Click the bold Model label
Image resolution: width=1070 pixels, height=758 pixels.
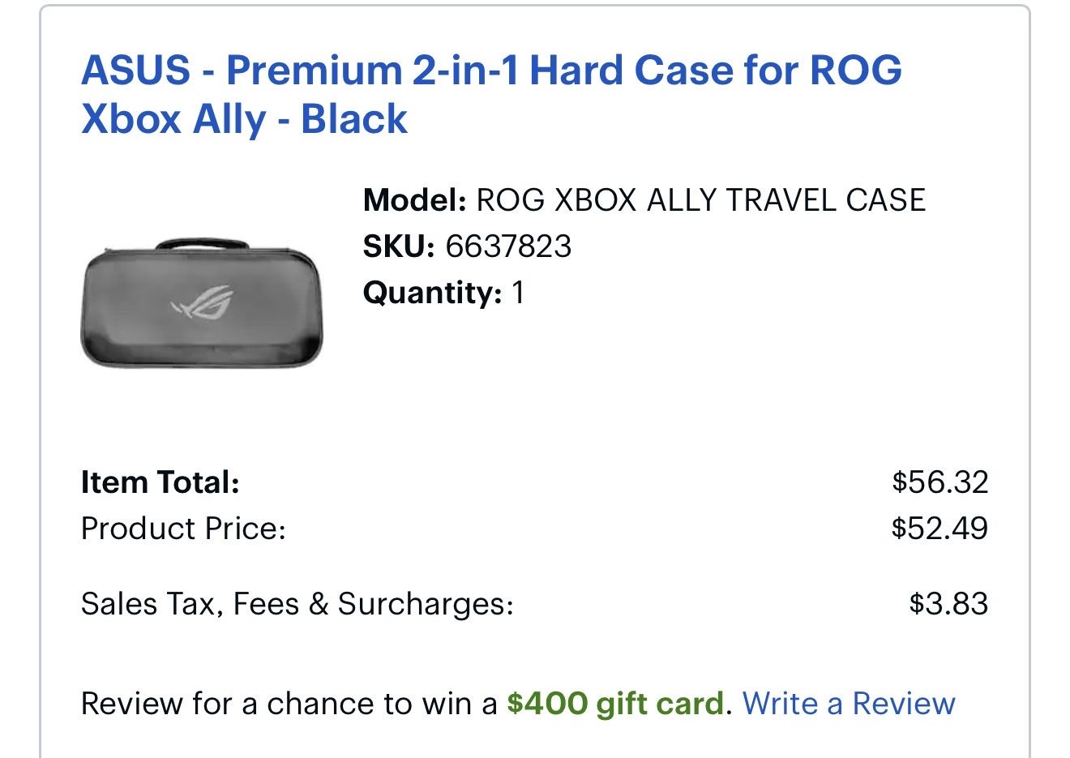click(x=414, y=200)
